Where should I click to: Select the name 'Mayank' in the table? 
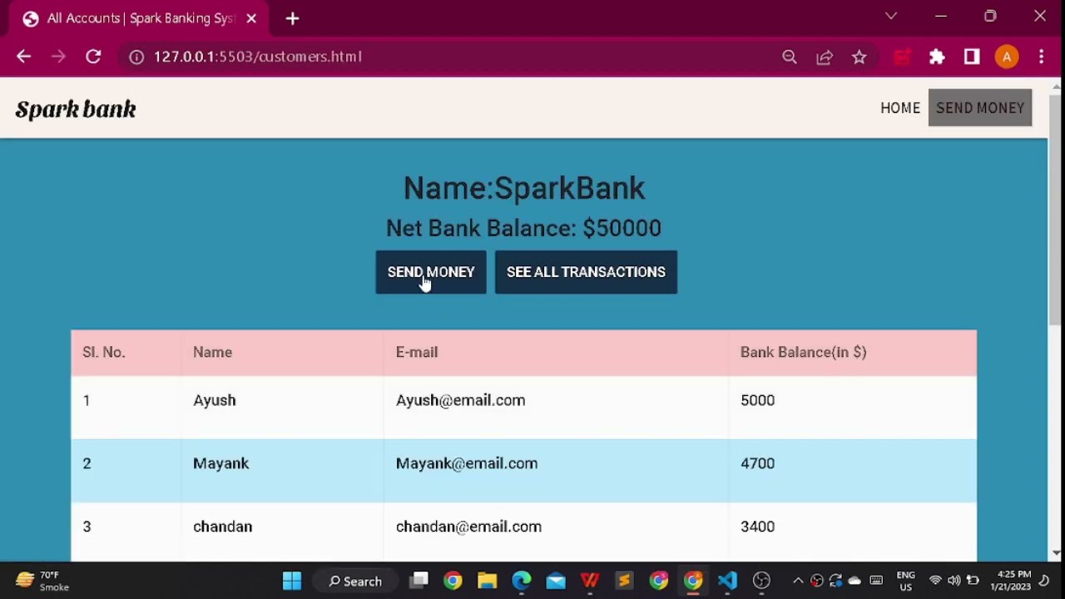pyautogui.click(x=220, y=463)
